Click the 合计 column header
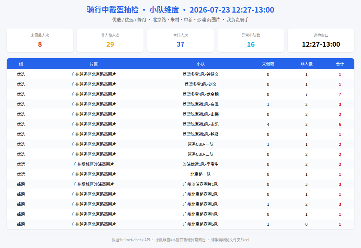 [x=340, y=64]
